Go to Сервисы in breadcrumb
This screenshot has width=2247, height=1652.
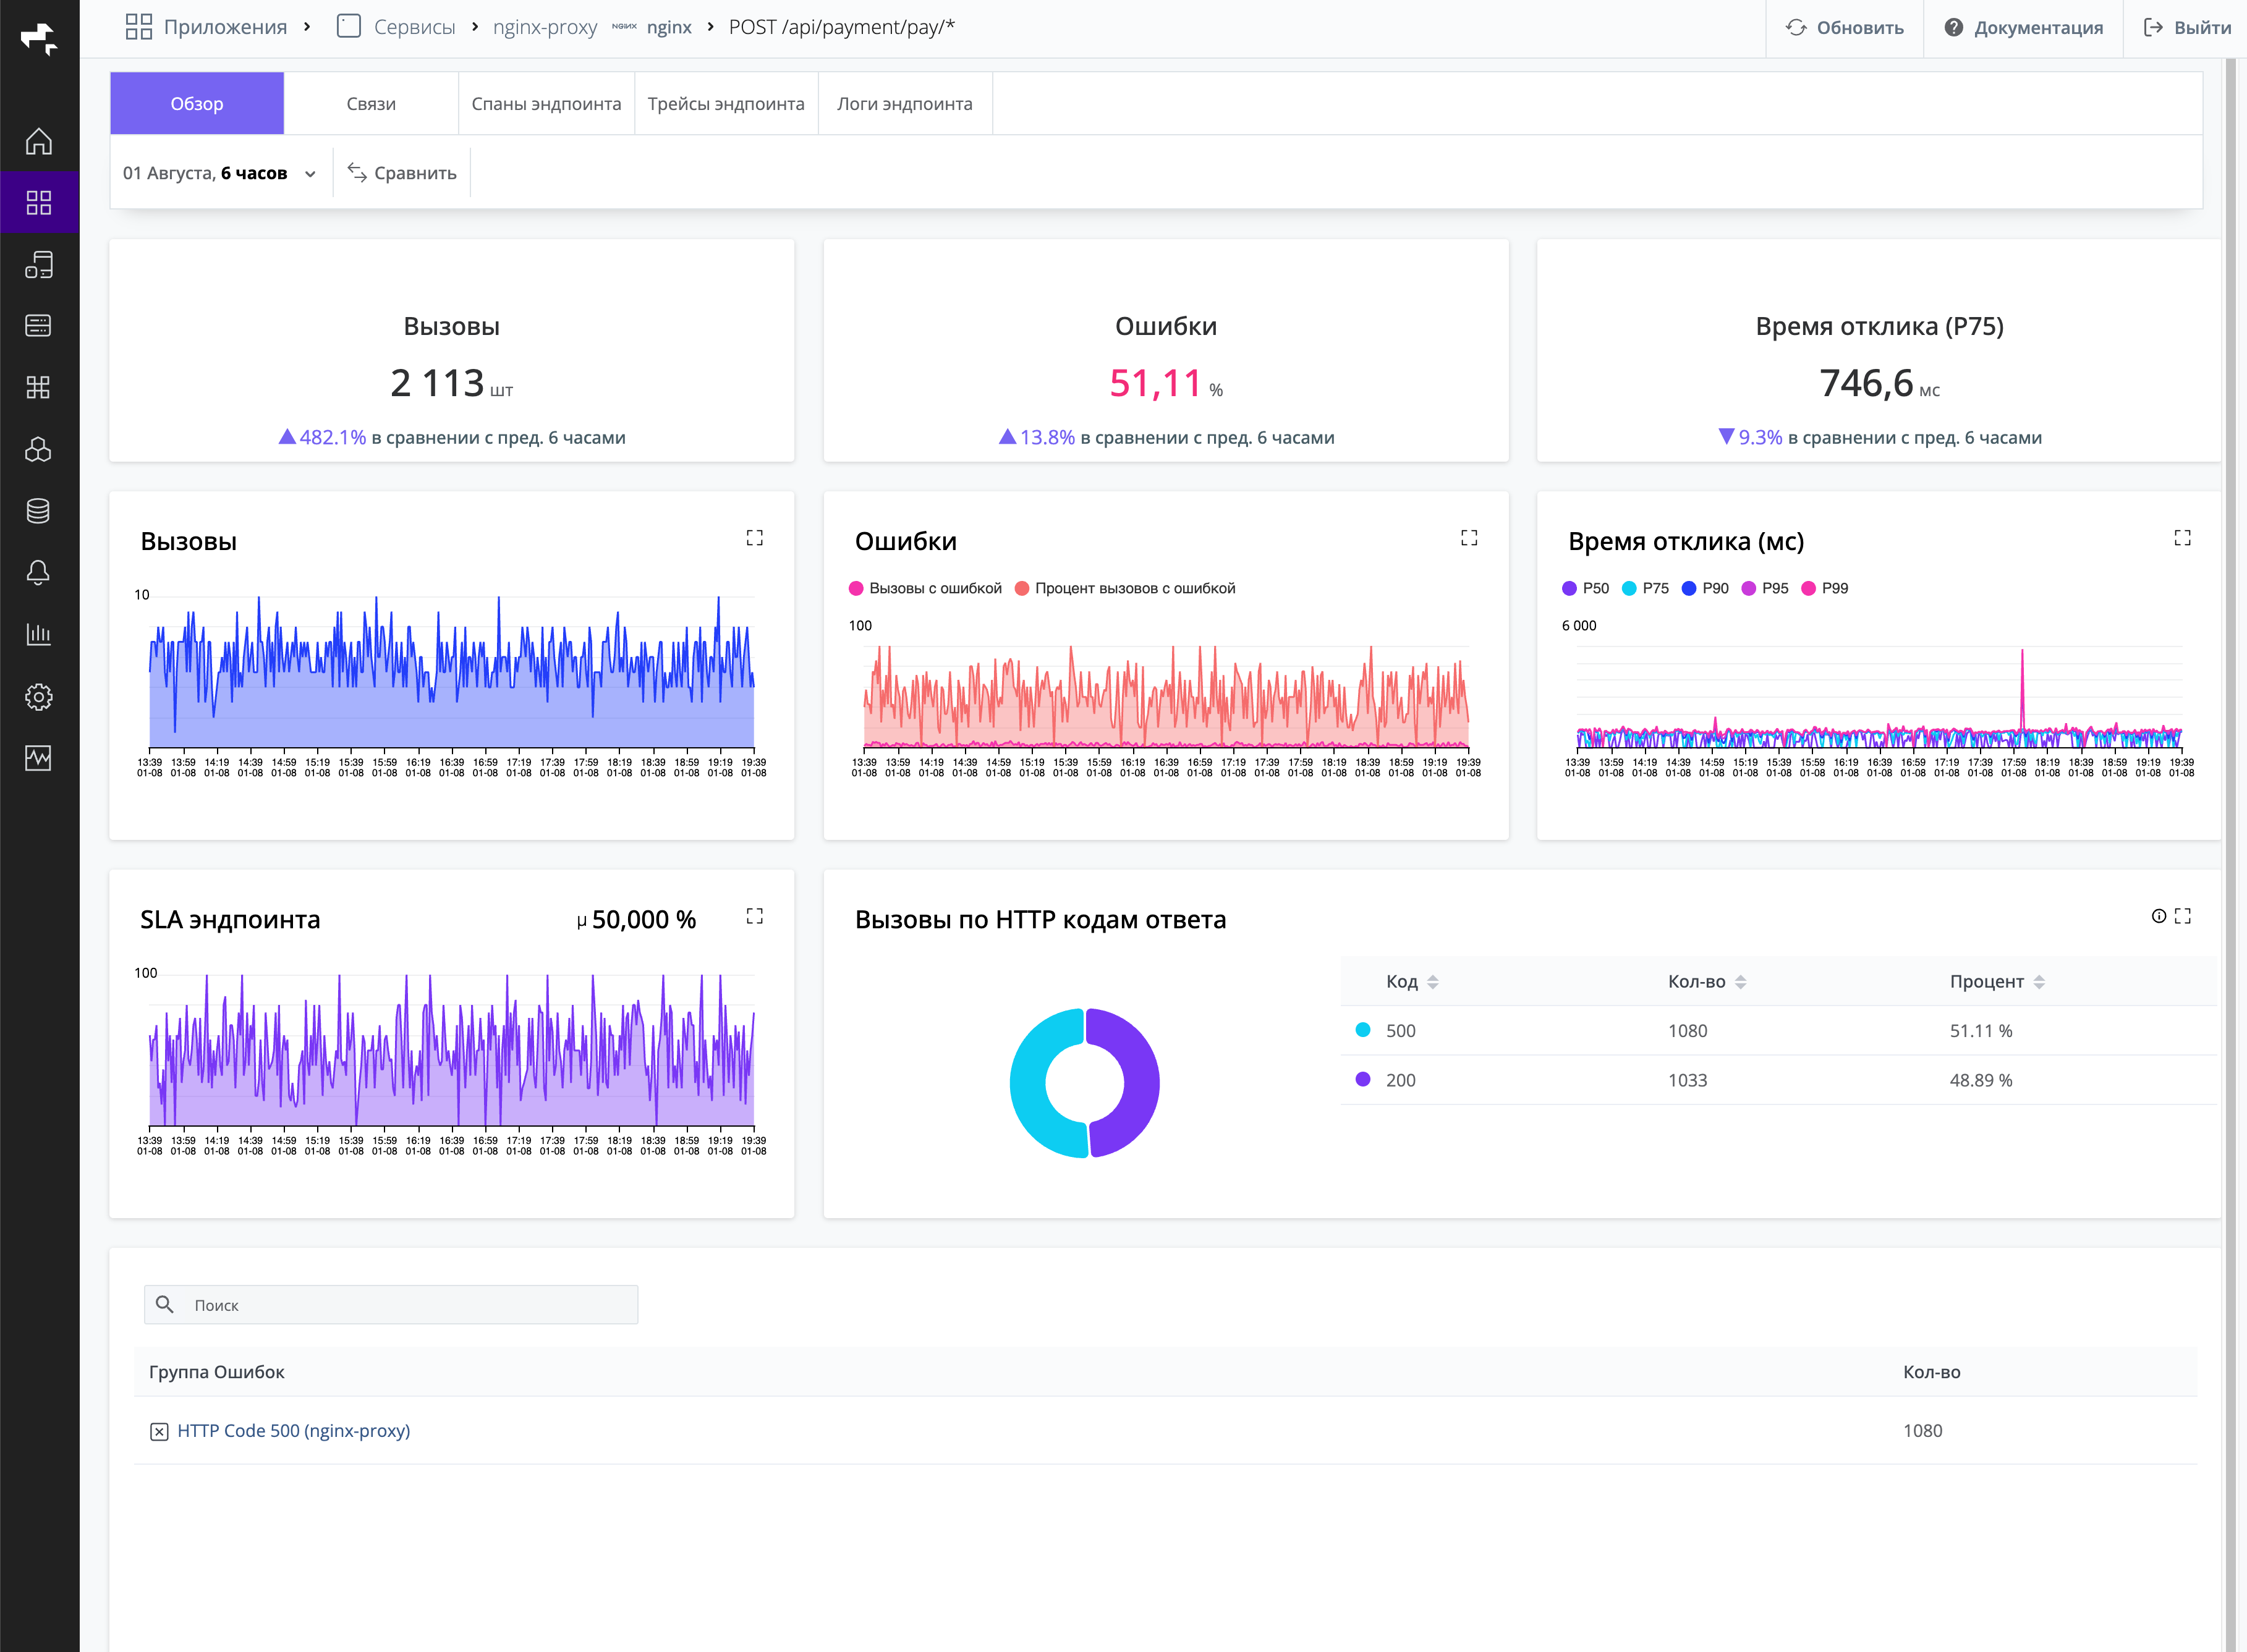pyautogui.click(x=414, y=27)
